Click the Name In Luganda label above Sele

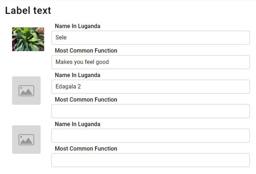[78, 26]
